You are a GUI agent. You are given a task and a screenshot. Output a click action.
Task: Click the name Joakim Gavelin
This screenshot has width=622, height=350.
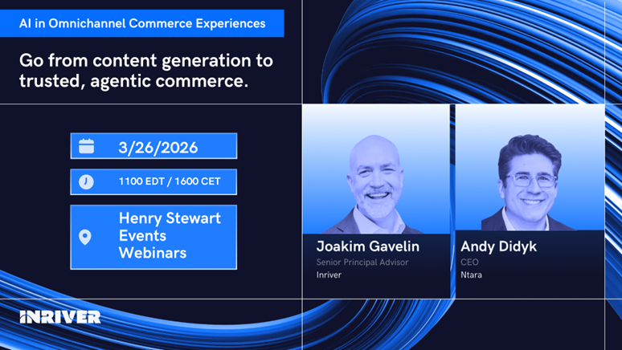368,246
